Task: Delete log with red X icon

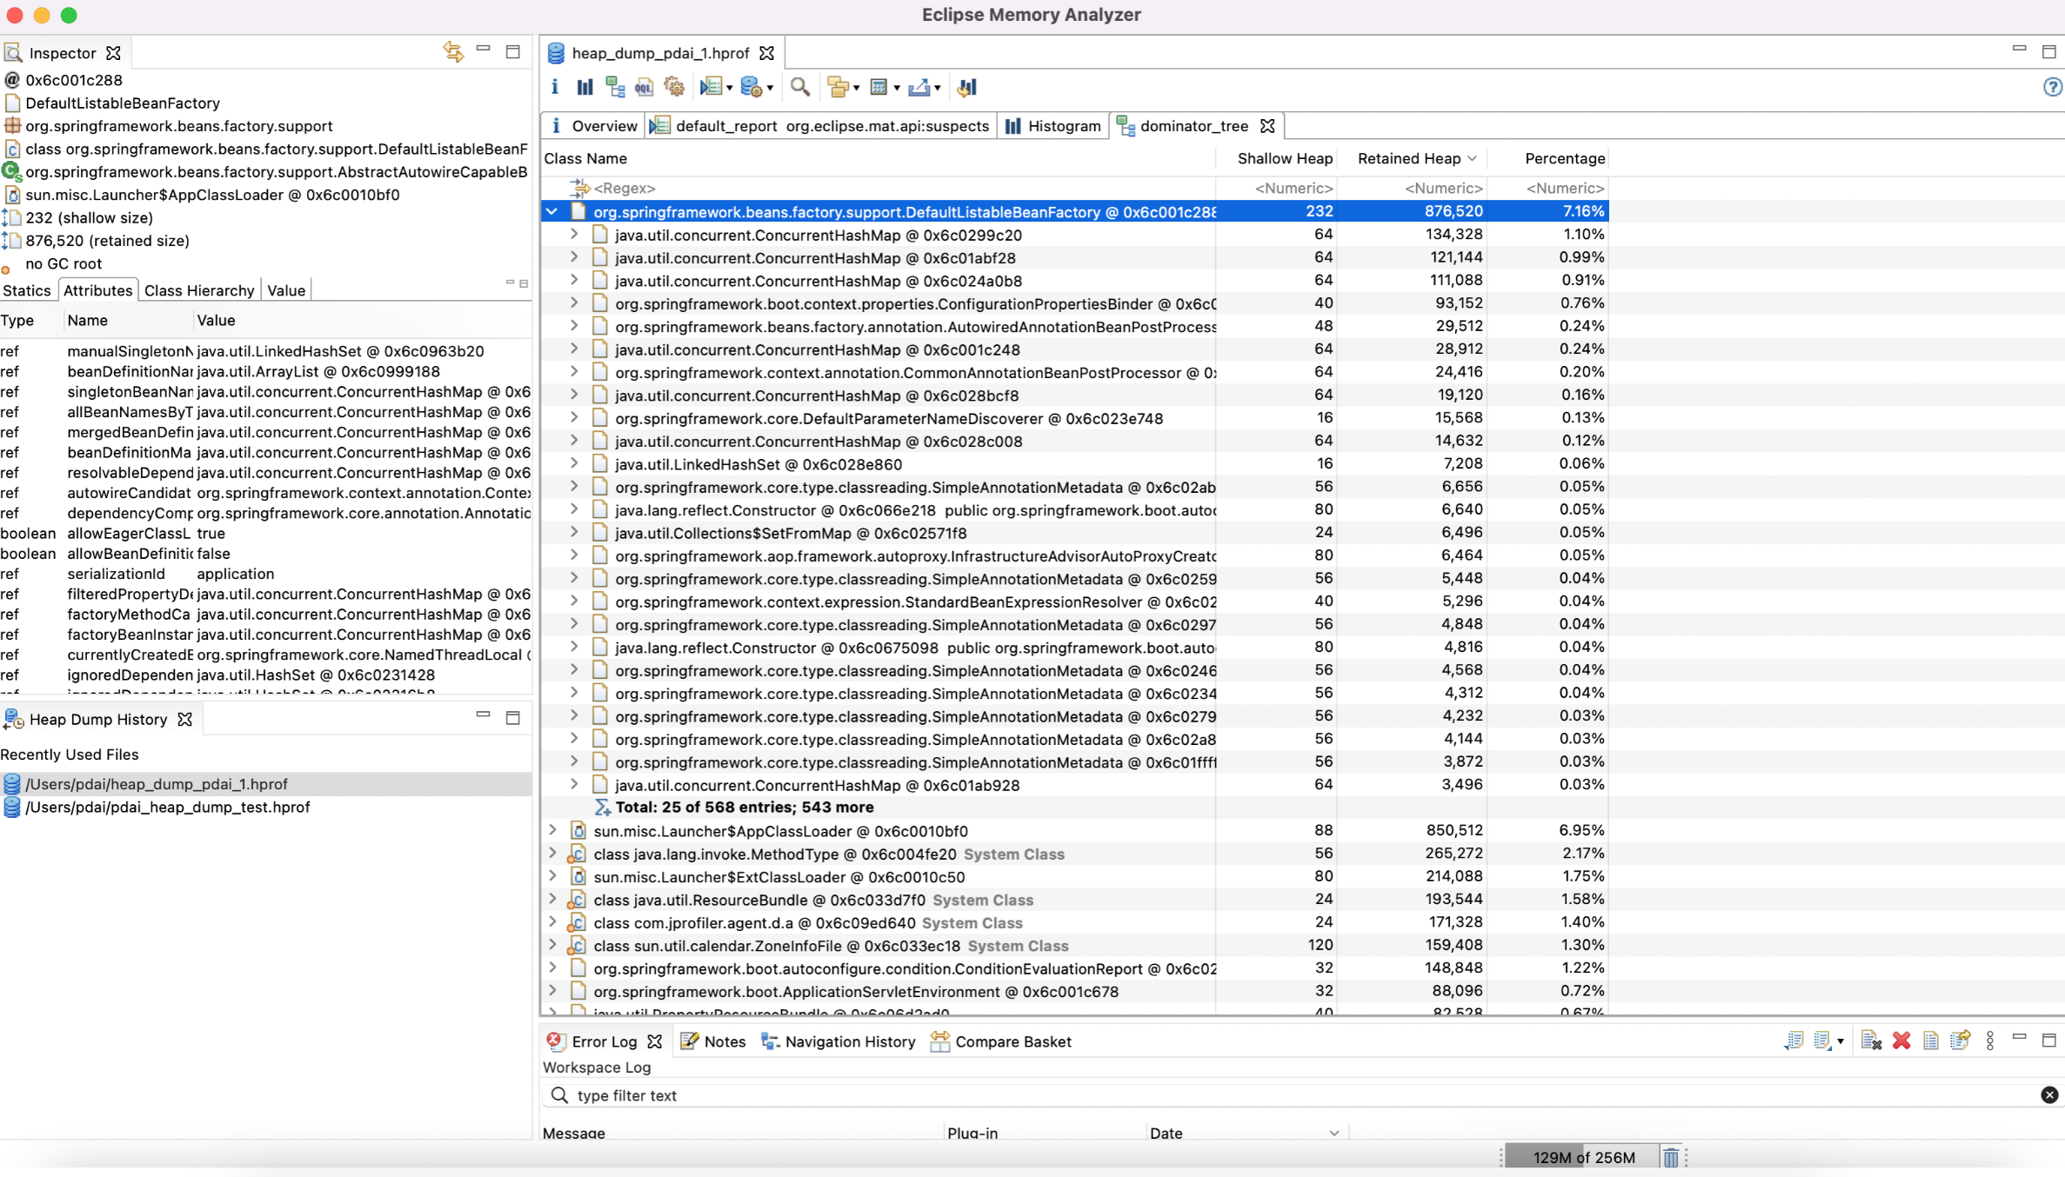Action: tap(1901, 1041)
